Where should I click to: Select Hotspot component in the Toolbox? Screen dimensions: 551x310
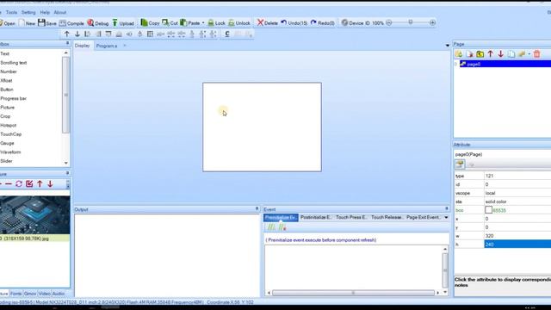[8, 125]
